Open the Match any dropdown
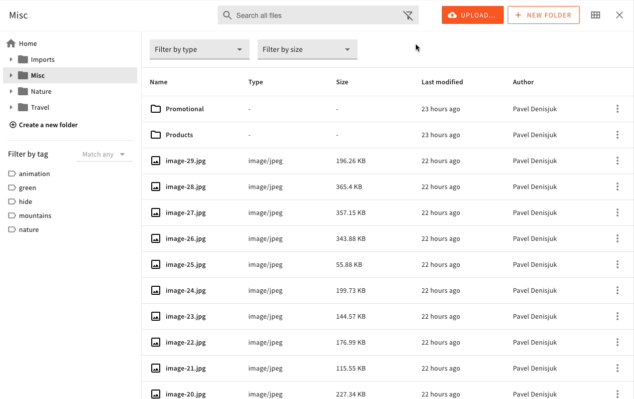The width and height of the screenshot is (634, 399). (x=104, y=154)
